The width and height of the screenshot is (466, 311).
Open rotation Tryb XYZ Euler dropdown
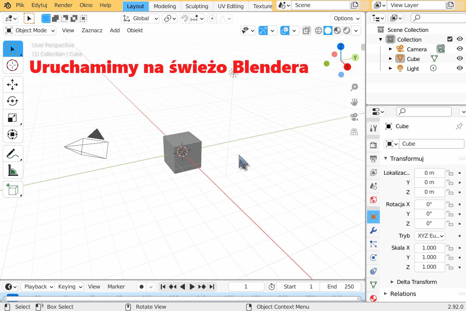click(429, 236)
